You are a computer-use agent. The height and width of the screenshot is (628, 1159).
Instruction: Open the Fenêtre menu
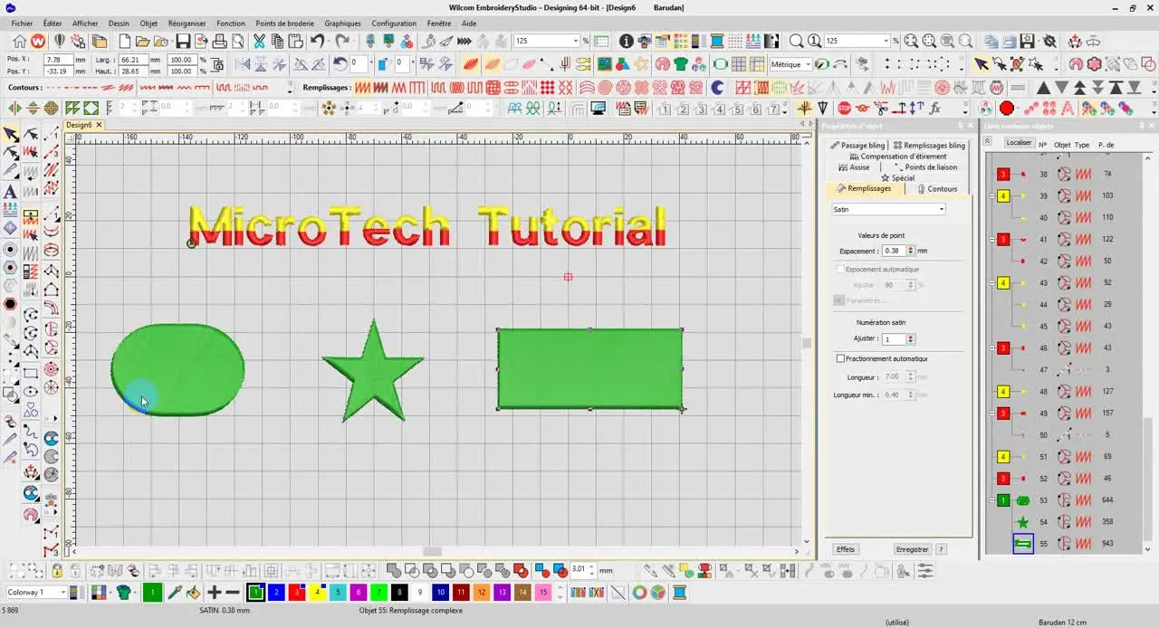coord(439,23)
